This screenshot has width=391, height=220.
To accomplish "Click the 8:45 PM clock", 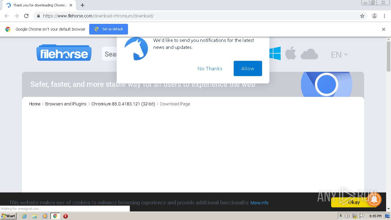I will pyautogui.click(x=375, y=216).
